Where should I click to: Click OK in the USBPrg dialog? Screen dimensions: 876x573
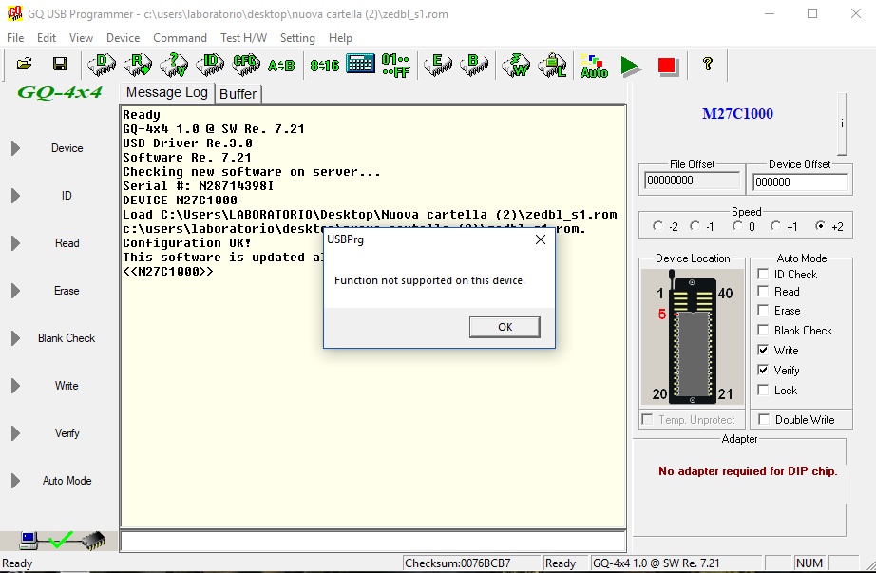pyautogui.click(x=505, y=327)
